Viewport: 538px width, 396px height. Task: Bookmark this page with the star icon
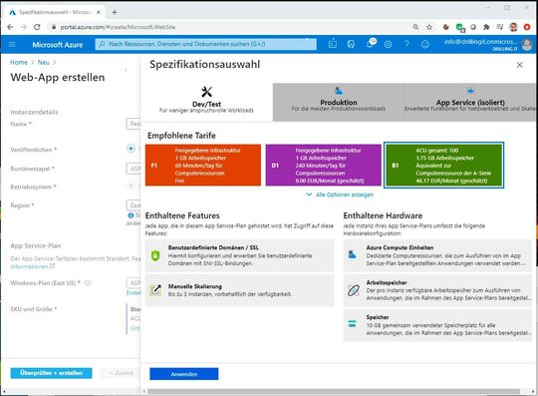[x=429, y=27]
